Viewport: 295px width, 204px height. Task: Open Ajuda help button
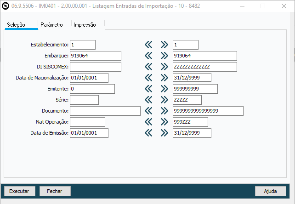tap(271, 191)
